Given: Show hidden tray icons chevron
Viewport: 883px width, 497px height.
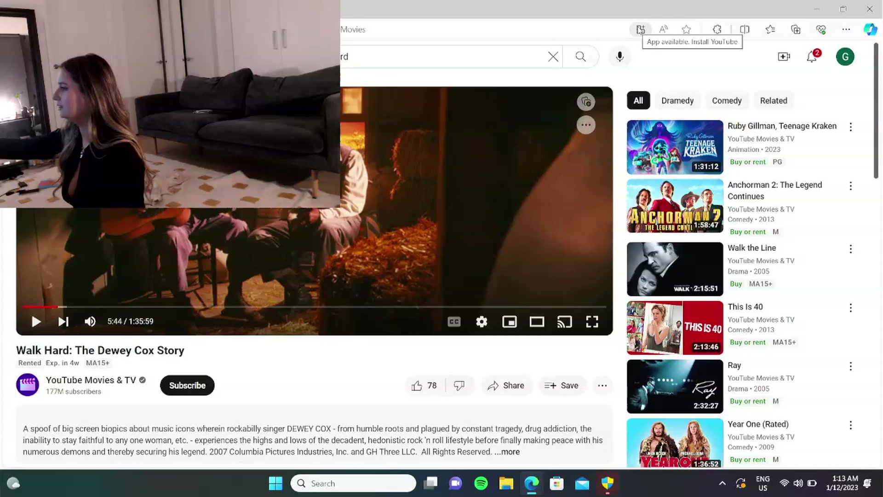Looking at the screenshot, I should click(722, 483).
